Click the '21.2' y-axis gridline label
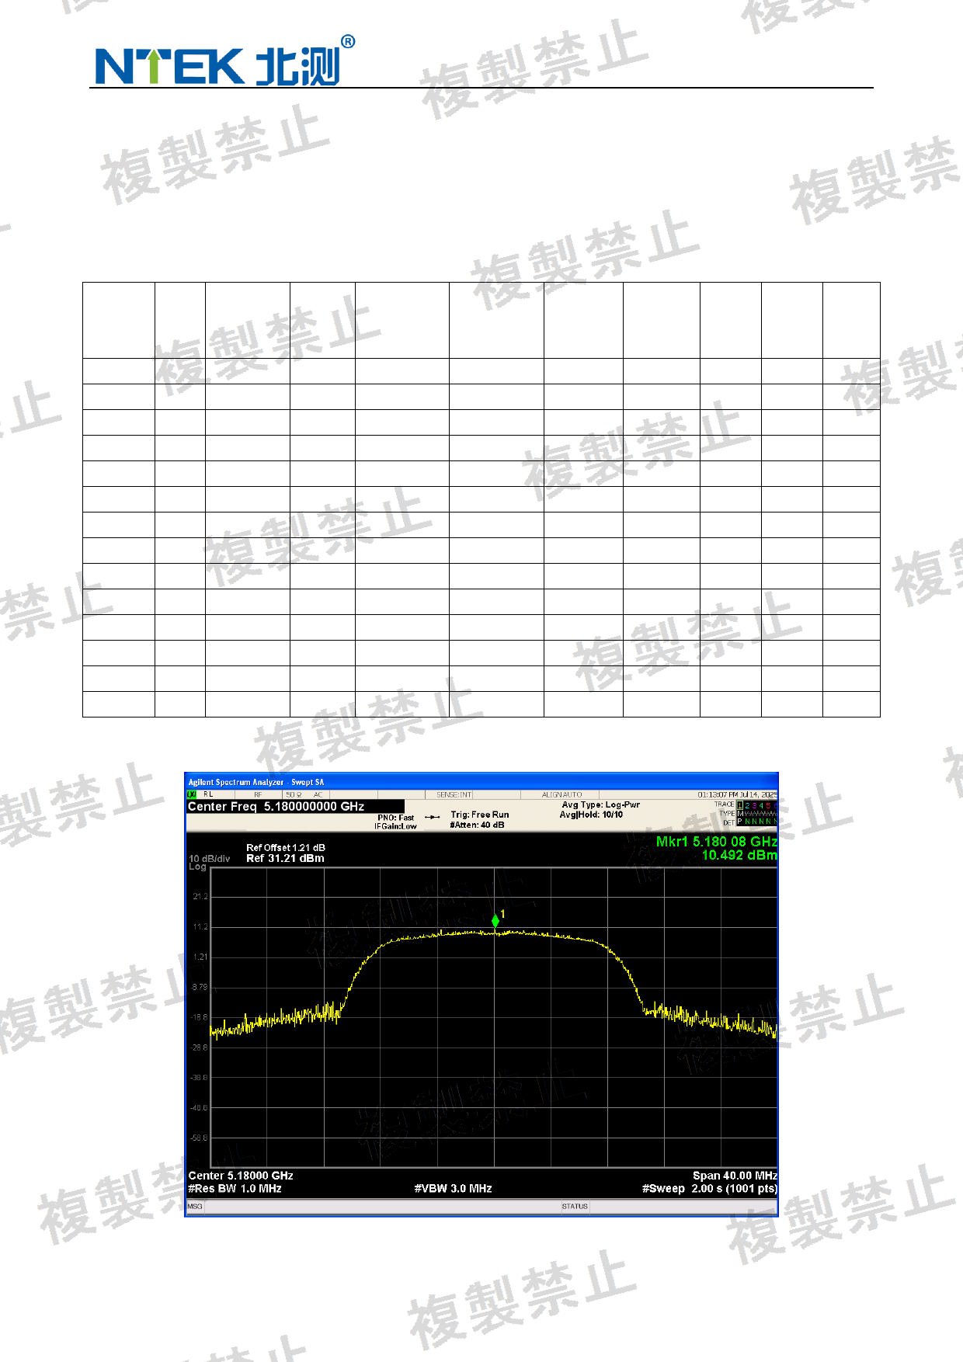This screenshot has width=963, height=1362. click(200, 897)
